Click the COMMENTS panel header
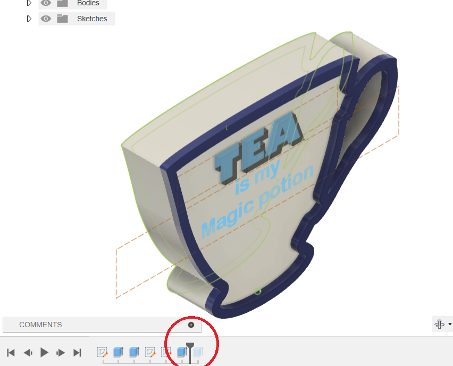The image size is (453, 366). pos(40,325)
